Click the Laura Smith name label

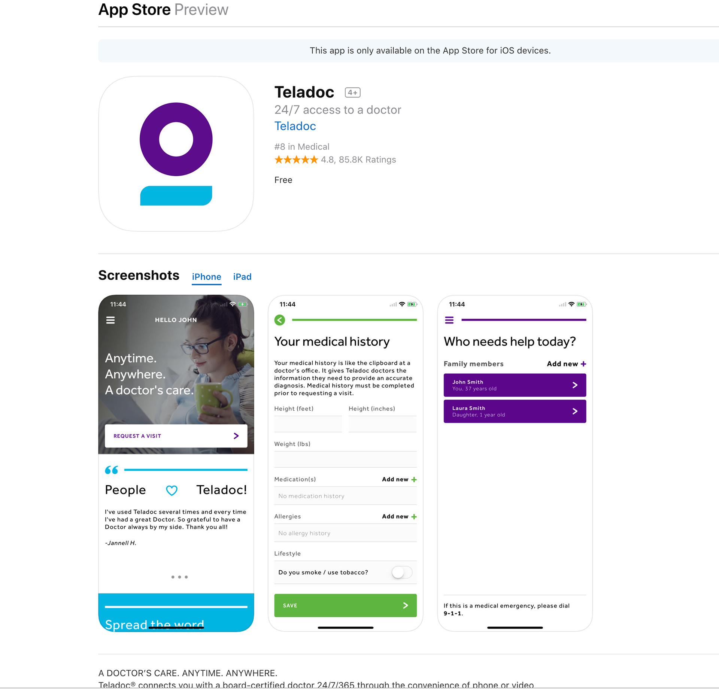(469, 409)
